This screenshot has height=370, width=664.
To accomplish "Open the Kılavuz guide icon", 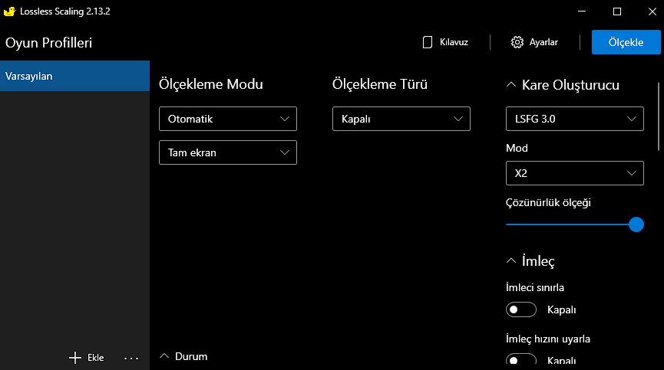I will pos(428,42).
